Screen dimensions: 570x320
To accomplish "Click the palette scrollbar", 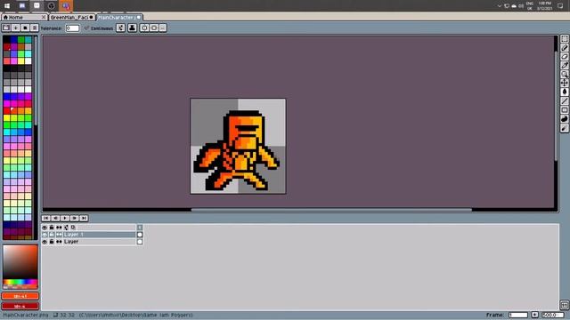I will click(x=36, y=81).
